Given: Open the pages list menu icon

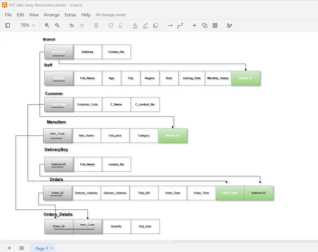Looking at the screenshot, I should 22,248.
